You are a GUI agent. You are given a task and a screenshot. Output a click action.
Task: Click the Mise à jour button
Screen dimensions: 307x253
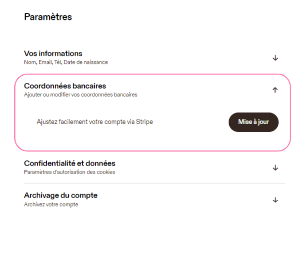(x=254, y=122)
